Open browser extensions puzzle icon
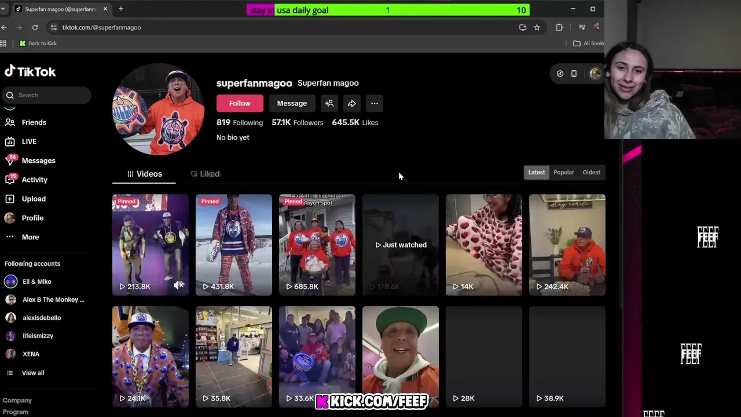Image resolution: width=741 pixels, height=417 pixels. click(x=559, y=27)
